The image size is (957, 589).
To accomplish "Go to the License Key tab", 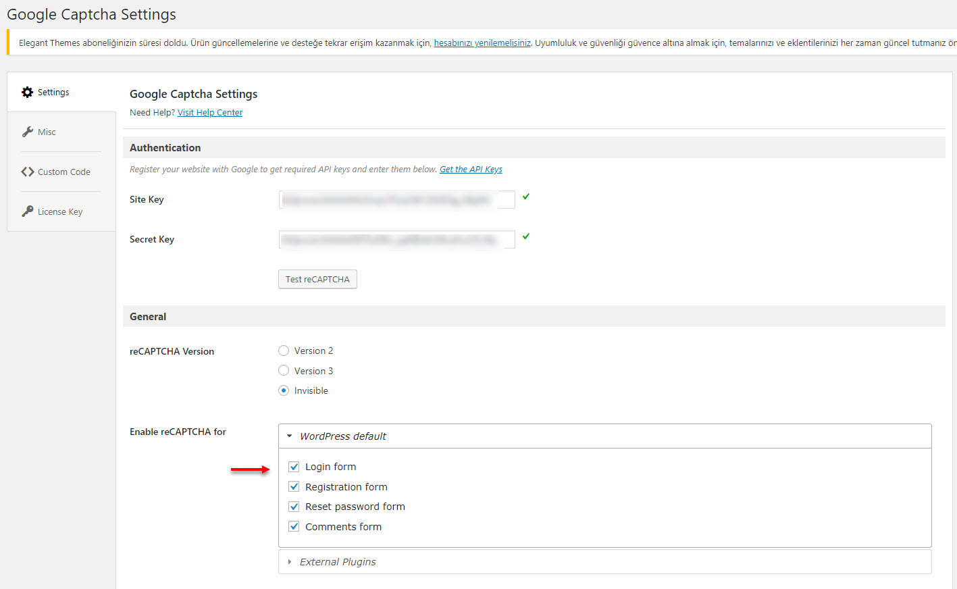I will click(61, 211).
